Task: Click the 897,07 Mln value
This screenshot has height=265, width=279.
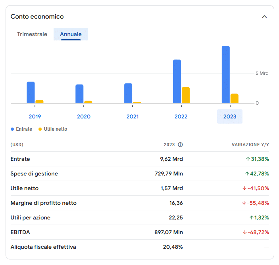Action: tap(169, 232)
